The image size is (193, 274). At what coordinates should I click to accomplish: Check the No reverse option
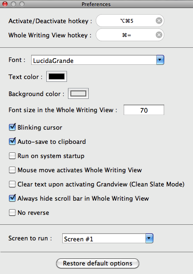coord(12,212)
